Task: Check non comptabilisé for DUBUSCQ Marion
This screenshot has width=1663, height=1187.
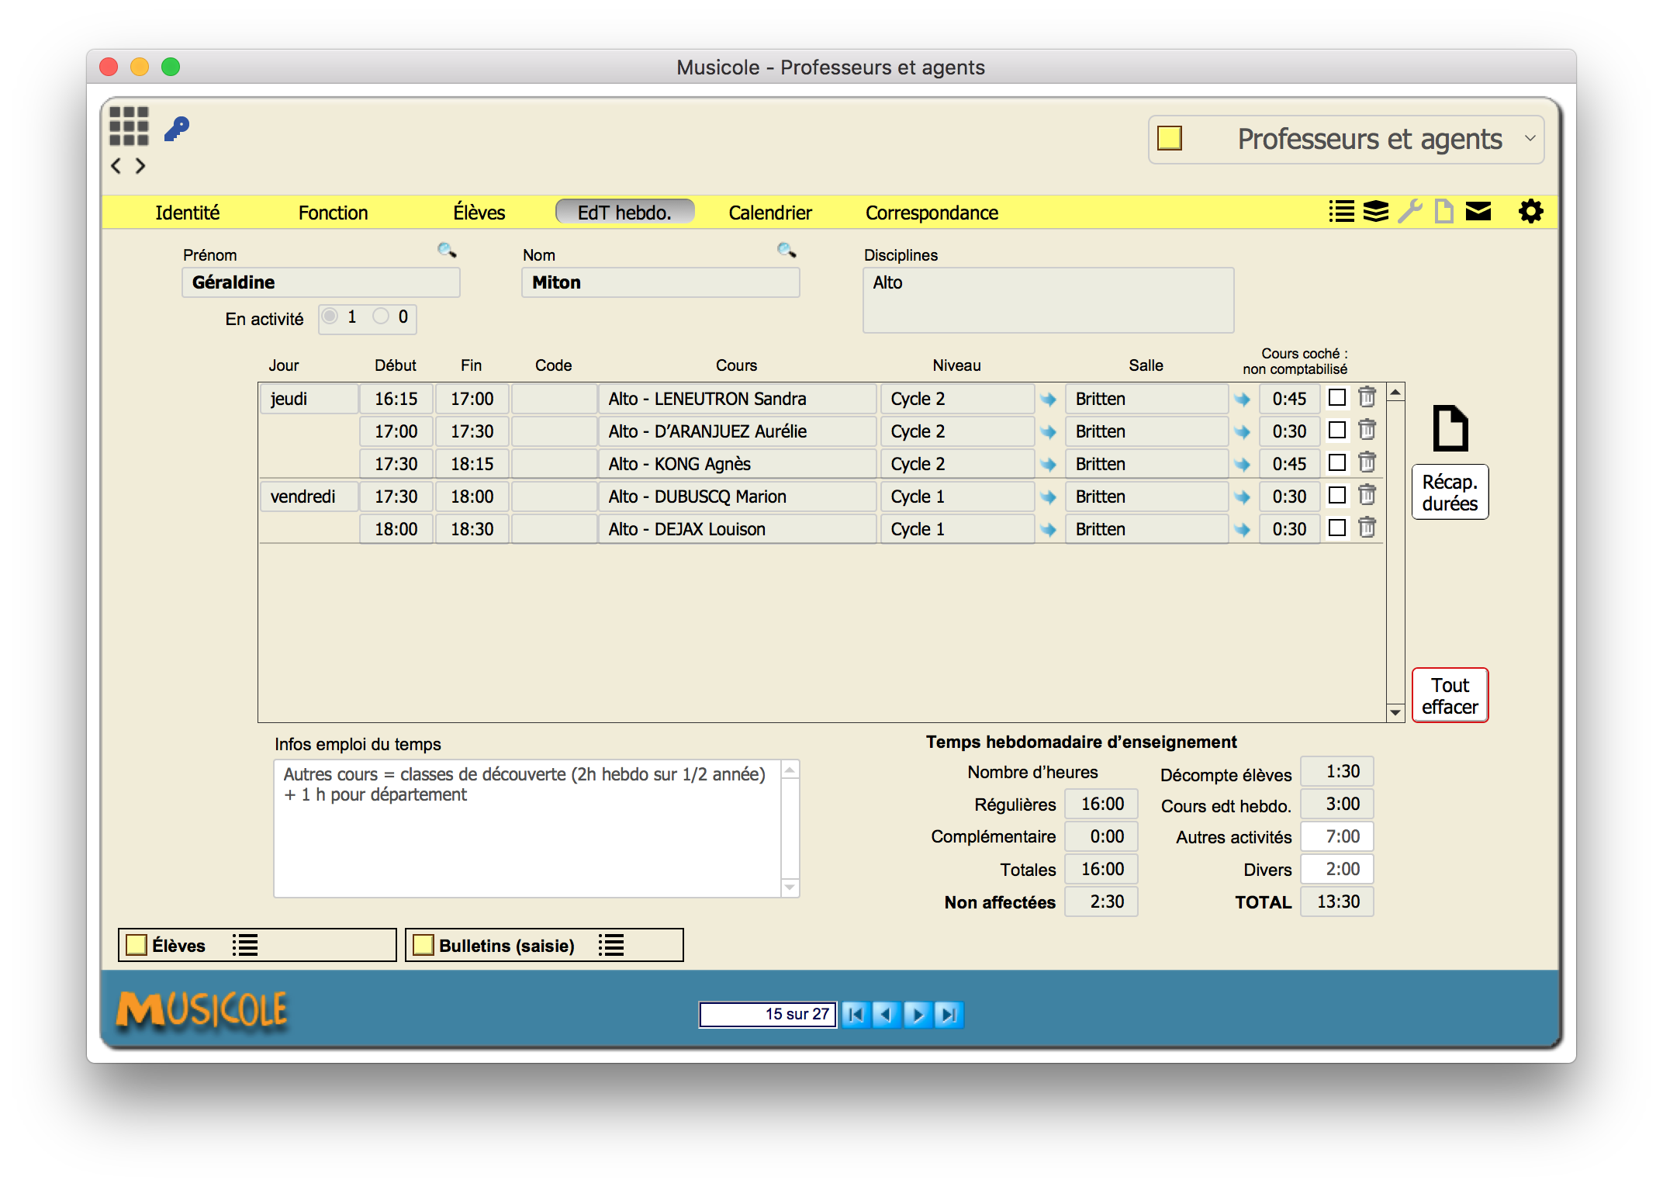Action: click(x=1337, y=496)
